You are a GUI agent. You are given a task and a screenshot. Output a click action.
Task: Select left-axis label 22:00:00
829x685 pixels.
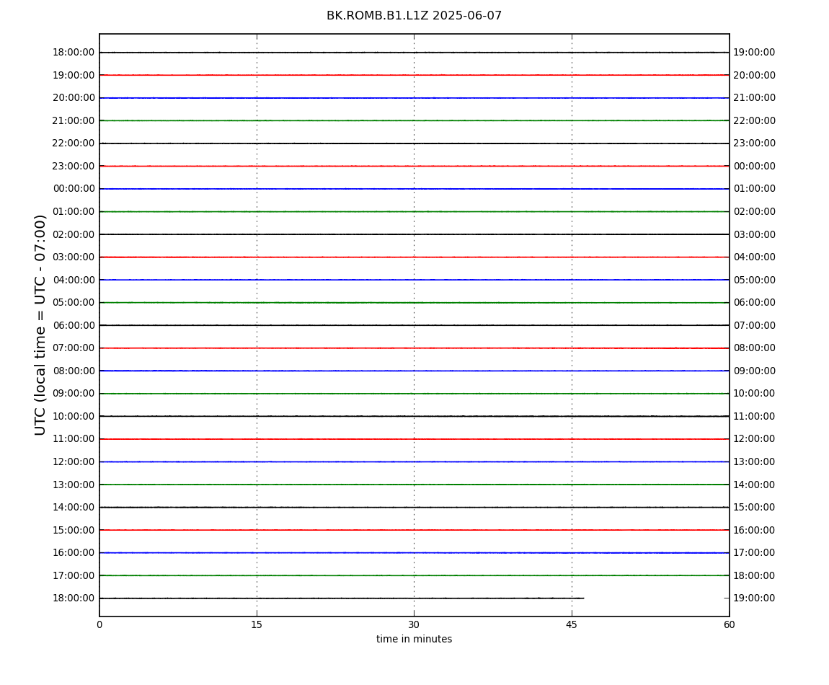(x=74, y=143)
